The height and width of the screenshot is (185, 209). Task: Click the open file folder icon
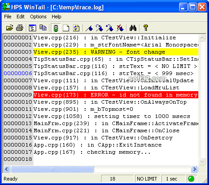pyautogui.click(x=9, y=28)
